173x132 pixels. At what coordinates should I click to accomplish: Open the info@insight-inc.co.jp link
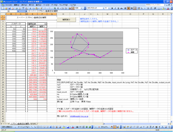coord(79,116)
